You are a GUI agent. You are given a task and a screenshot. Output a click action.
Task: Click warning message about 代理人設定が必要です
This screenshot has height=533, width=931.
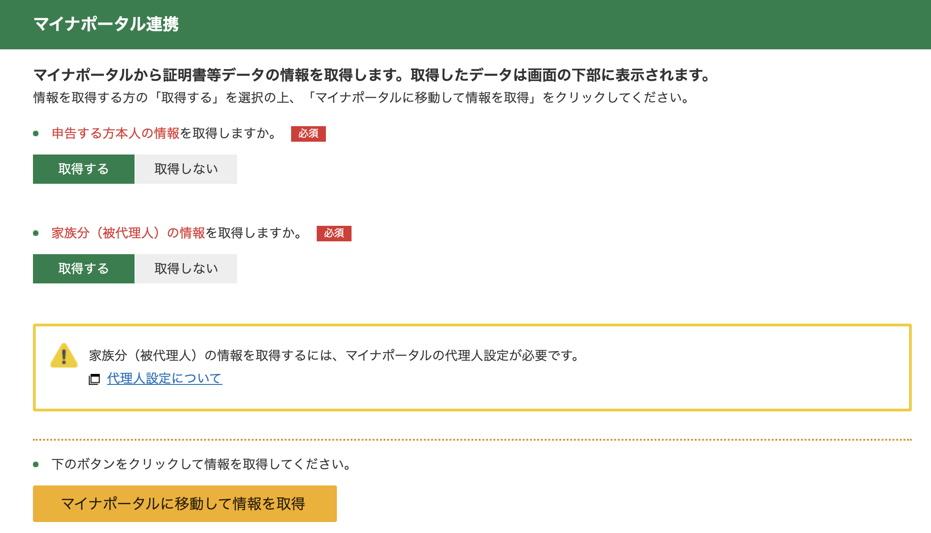pyautogui.click(x=335, y=356)
